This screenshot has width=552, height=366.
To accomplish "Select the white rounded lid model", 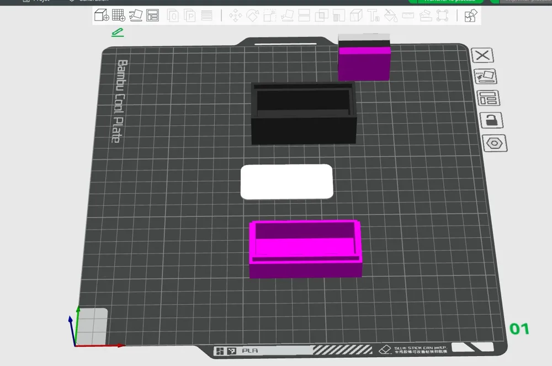I will click(x=287, y=182).
